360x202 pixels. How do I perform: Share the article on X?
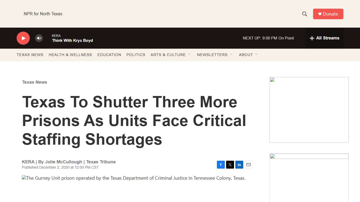coord(230,164)
